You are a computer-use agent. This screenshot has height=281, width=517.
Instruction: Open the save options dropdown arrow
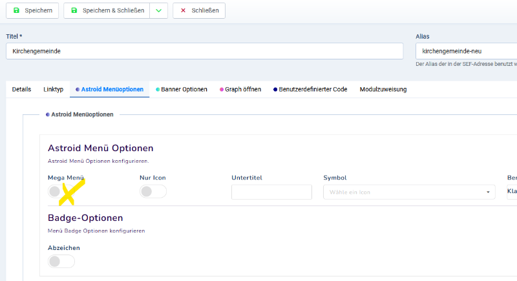click(158, 10)
